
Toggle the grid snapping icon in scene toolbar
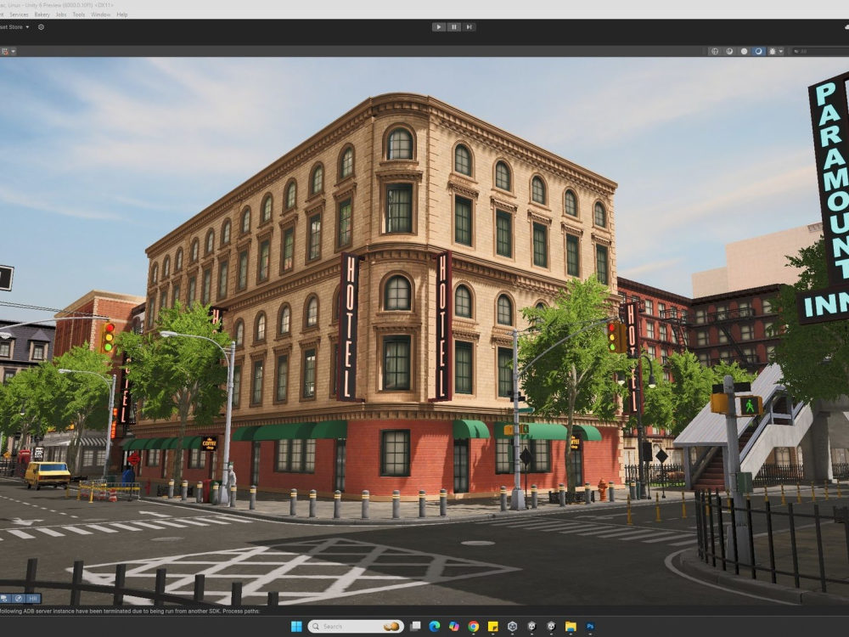pyautogui.click(x=5, y=52)
